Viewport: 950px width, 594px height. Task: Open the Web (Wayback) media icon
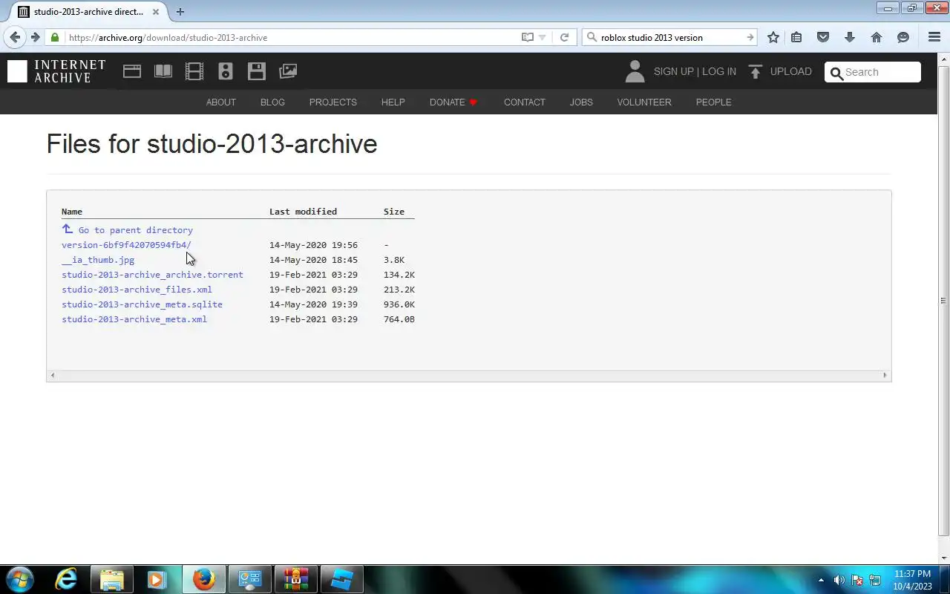tap(132, 71)
